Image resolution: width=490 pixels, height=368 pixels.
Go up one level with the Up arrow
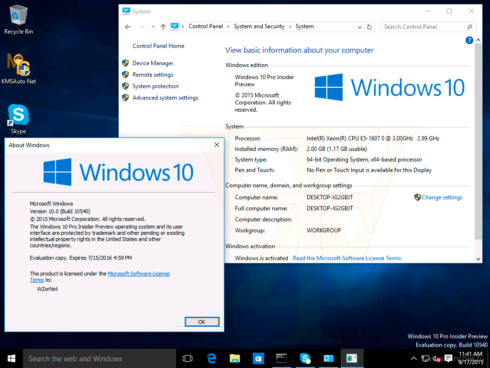coord(163,27)
